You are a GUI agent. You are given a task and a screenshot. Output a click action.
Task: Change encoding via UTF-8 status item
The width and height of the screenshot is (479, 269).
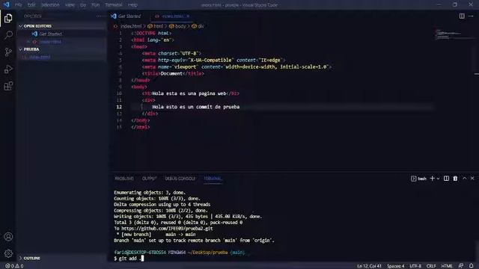click(415, 266)
